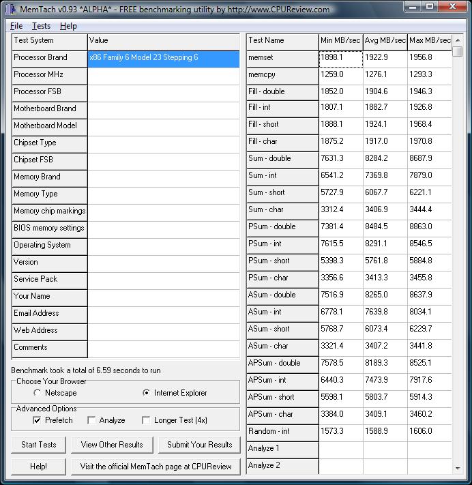Image resolution: width=472 pixels, height=485 pixels.
Task: Click the Operating System value field
Action: (x=164, y=247)
